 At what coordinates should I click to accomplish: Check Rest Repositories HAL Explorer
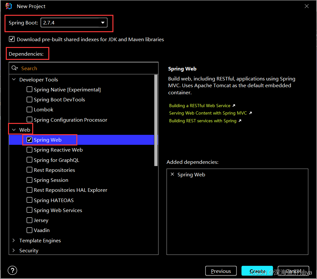pyautogui.click(x=29, y=190)
